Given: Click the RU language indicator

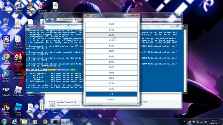Looking at the screenshot, I should click(x=185, y=122).
